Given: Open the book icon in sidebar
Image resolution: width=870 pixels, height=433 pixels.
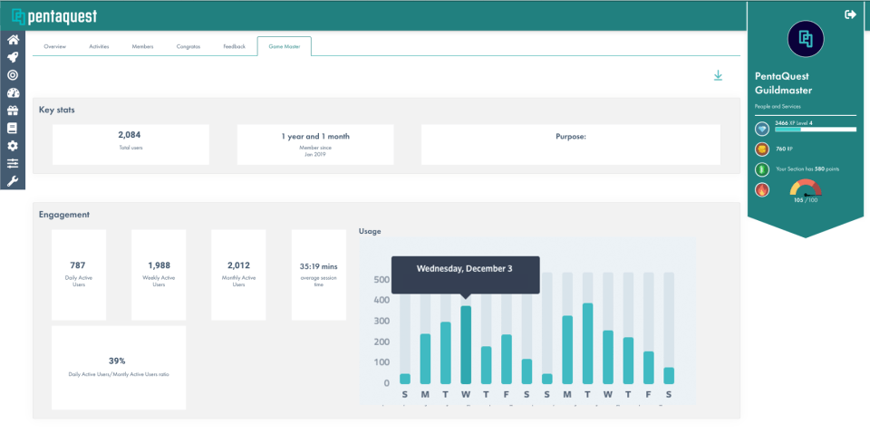Looking at the screenshot, I should (13, 128).
